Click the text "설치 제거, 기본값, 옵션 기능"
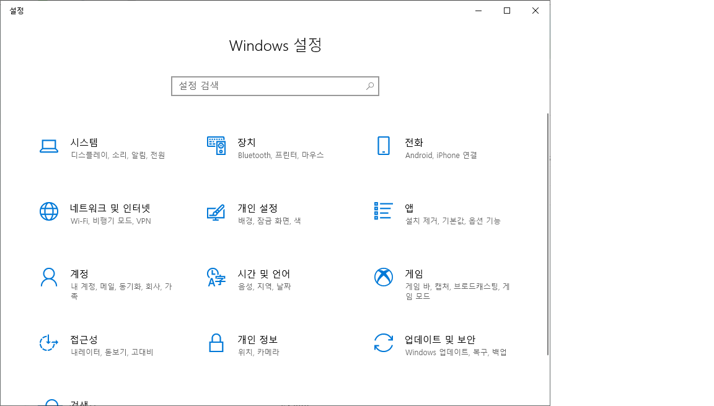Image resolution: width=714 pixels, height=406 pixels. pos(452,221)
